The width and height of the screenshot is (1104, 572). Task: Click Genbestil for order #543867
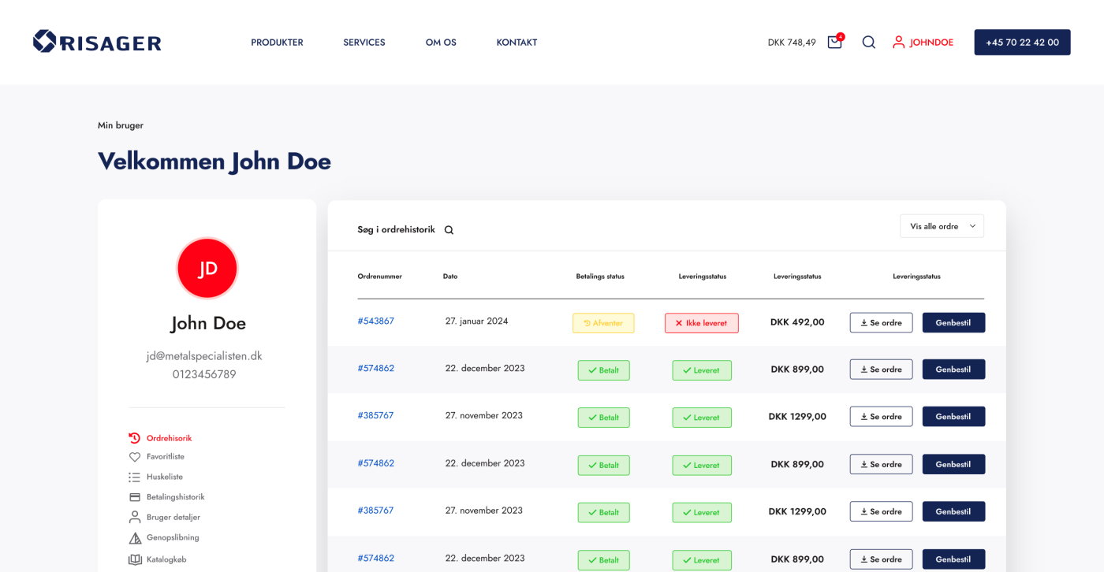(953, 323)
